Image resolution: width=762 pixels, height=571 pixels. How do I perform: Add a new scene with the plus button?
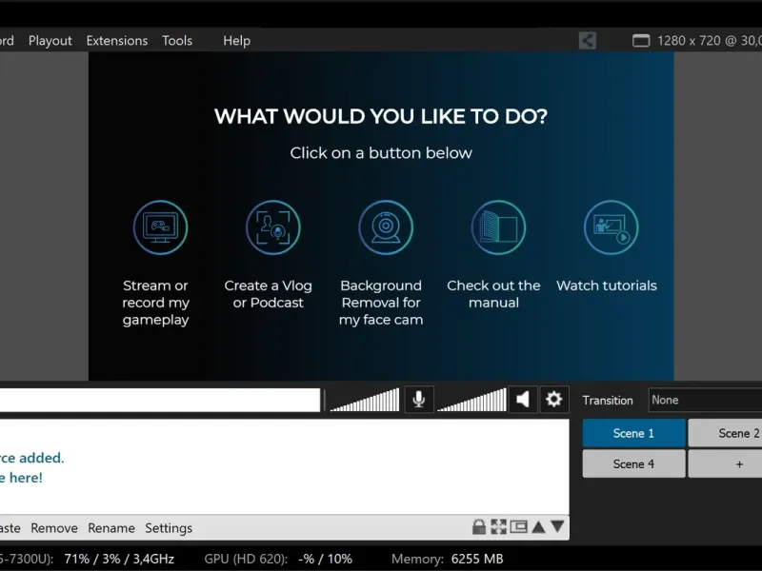pos(725,463)
